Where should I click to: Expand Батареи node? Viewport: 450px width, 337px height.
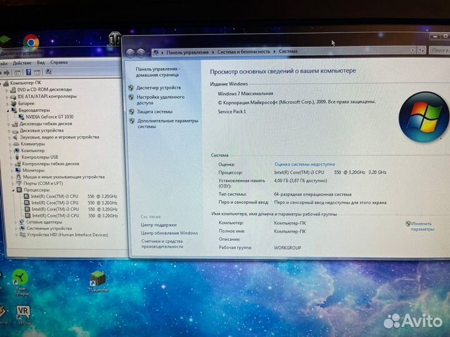click(x=7, y=104)
